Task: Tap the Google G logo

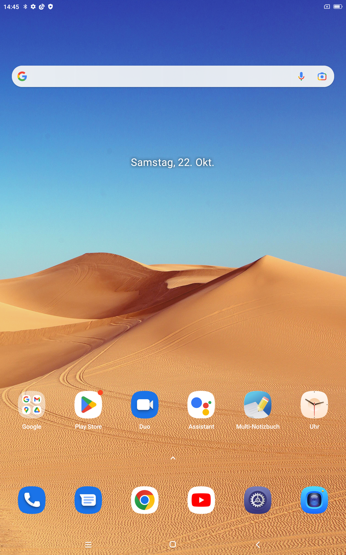Action: [22, 76]
